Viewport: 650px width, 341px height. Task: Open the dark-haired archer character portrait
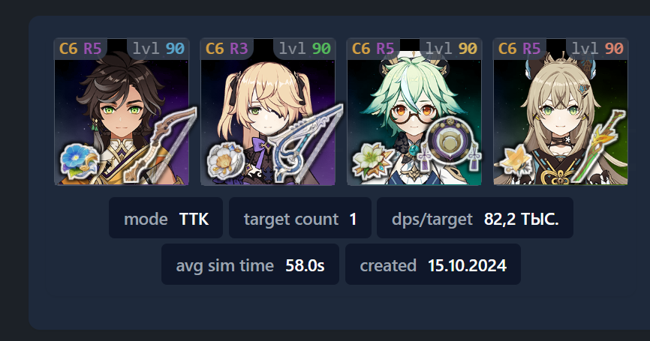[122, 112]
